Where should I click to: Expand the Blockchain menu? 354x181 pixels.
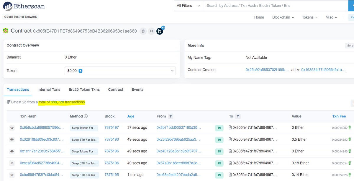click(283, 17)
